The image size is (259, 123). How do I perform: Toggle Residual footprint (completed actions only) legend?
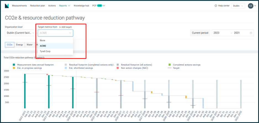click(x=89, y=65)
